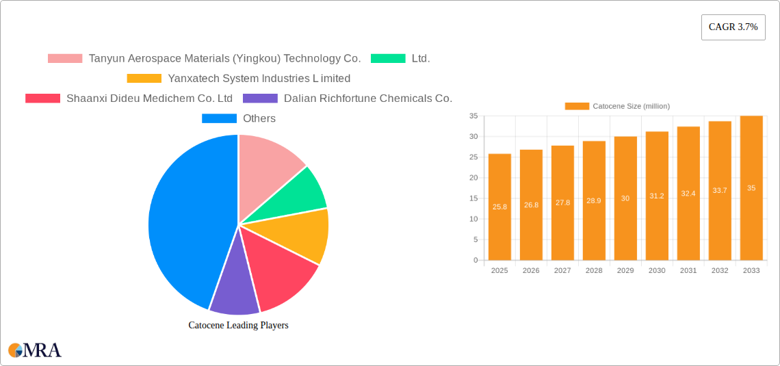Image resolution: width=780 pixels, height=366 pixels.
Task: Select the 2025 bar labeled 25.8
Action: (x=499, y=207)
